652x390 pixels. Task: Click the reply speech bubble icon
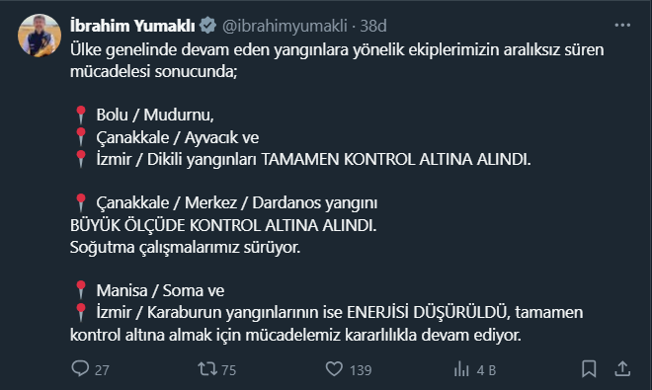[x=80, y=368]
